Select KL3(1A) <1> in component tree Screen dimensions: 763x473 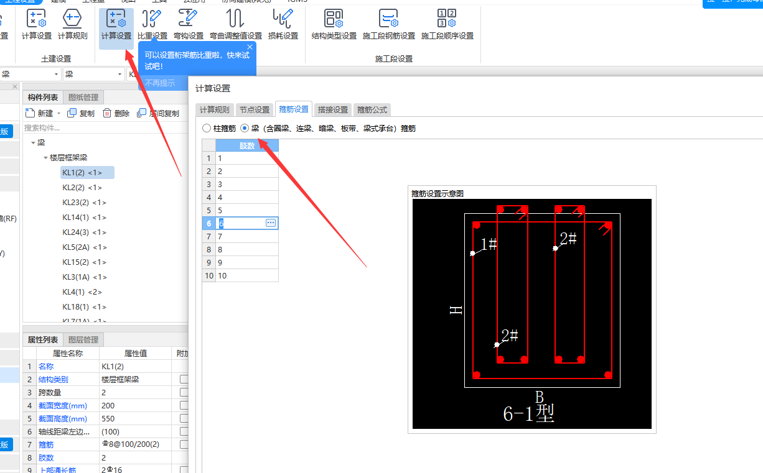point(85,277)
